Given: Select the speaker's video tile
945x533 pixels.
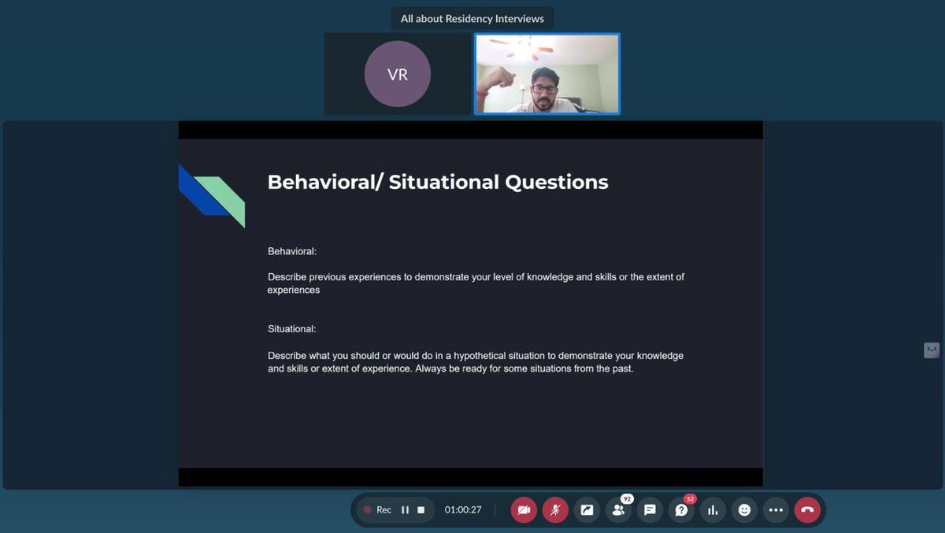Looking at the screenshot, I should pyautogui.click(x=547, y=74).
